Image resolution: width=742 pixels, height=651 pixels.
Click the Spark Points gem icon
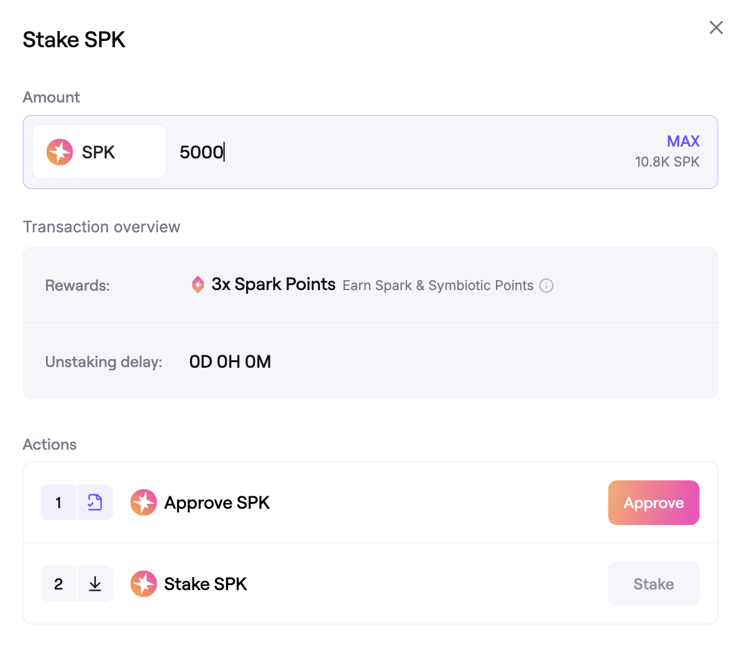click(198, 285)
